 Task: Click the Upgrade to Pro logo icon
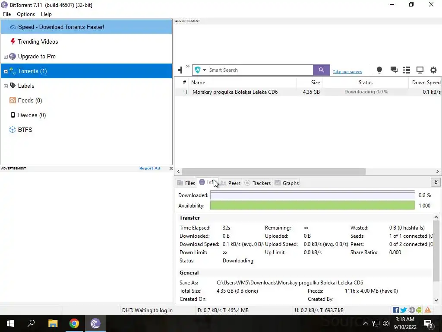(13, 56)
